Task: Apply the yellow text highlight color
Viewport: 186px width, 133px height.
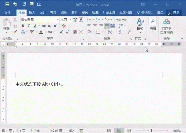Action: tap(32, 32)
